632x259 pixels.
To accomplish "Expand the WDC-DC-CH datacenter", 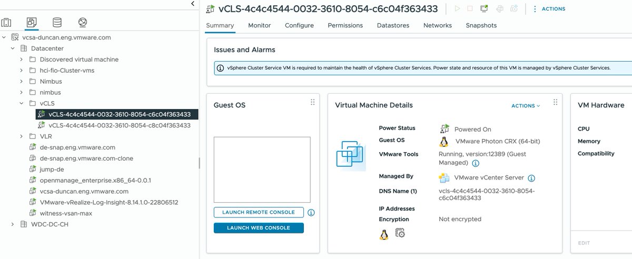I will [13, 224].
